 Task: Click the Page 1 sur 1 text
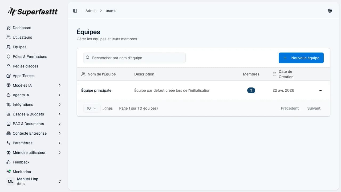coord(139,108)
